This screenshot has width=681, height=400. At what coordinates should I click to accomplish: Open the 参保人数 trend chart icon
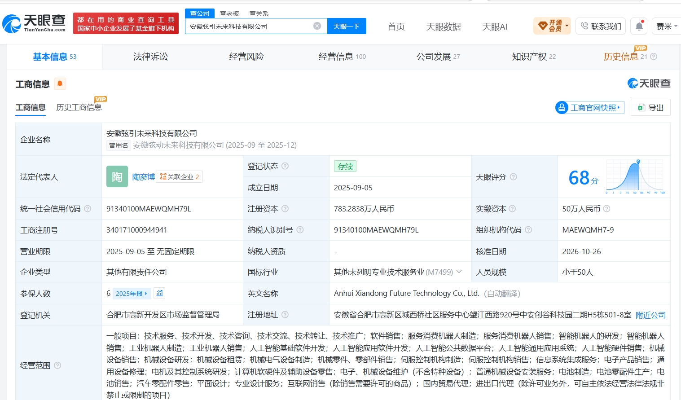(x=159, y=293)
